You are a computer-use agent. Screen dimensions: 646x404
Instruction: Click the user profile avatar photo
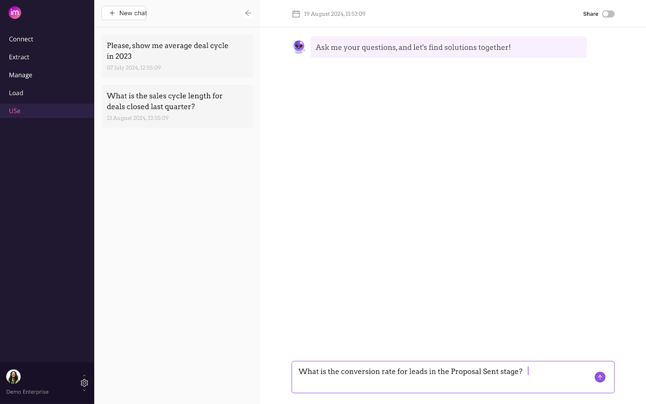[x=13, y=377]
